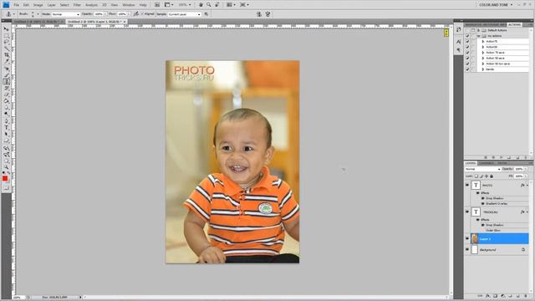535x301 pixels.
Task: Hide the Background layer
Action: click(467, 250)
